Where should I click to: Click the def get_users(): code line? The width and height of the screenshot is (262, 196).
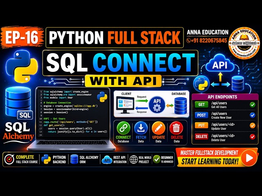pos(54,125)
